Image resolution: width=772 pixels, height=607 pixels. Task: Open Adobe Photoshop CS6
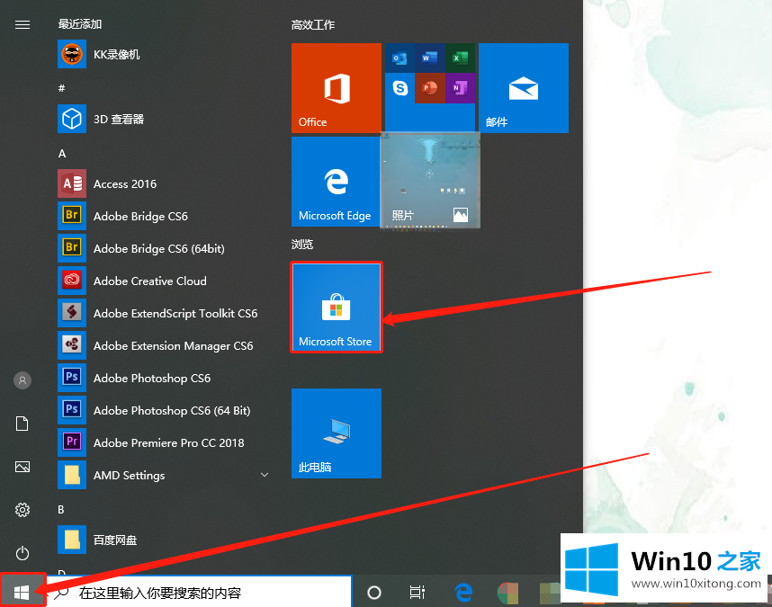click(x=165, y=378)
